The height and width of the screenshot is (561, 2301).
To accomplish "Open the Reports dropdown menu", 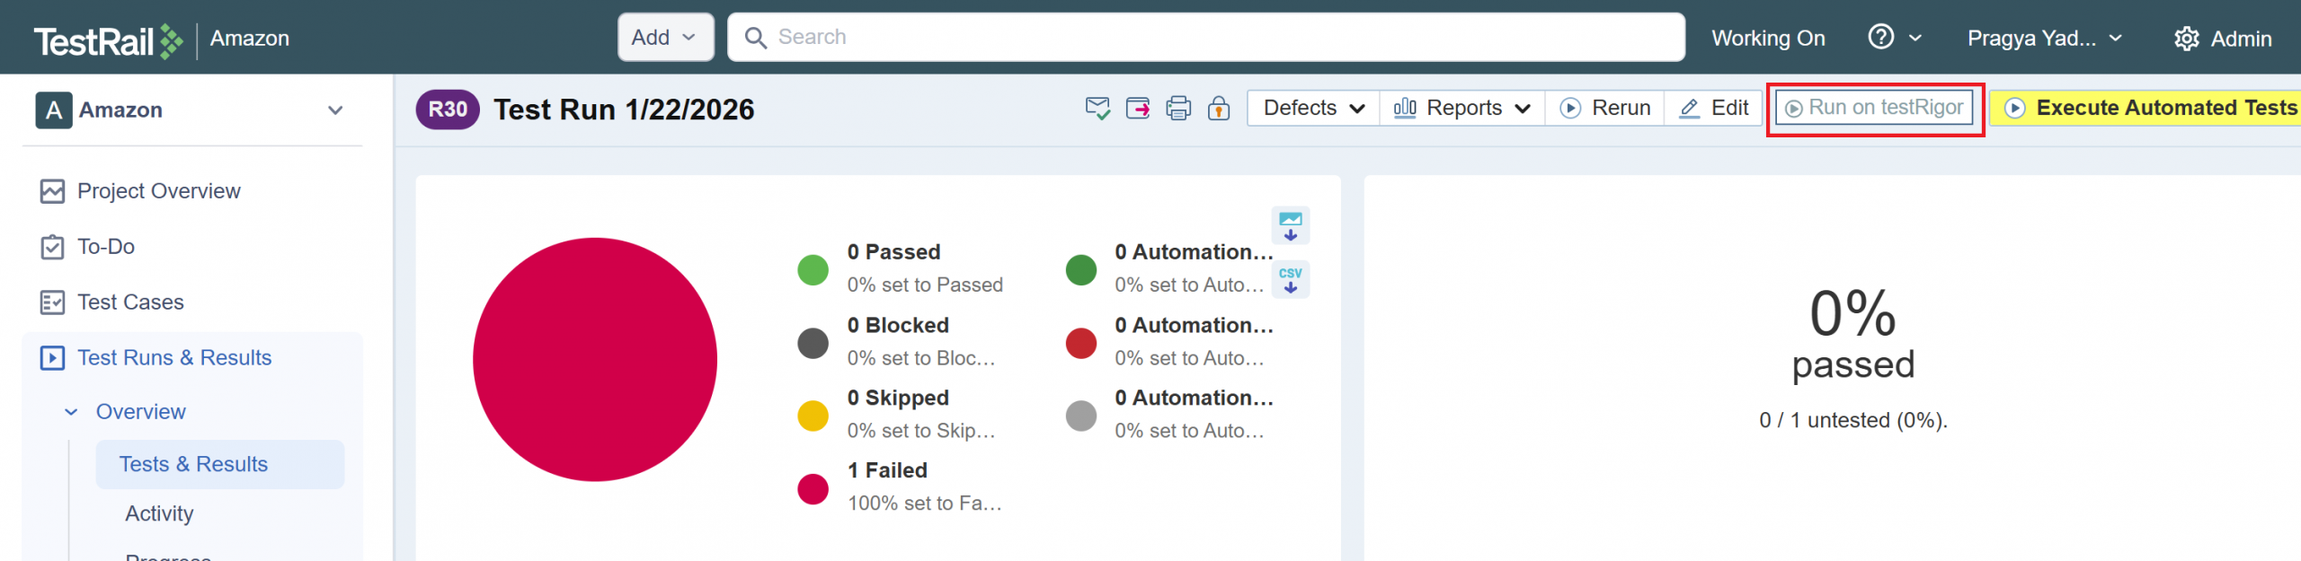I will point(1461,109).
